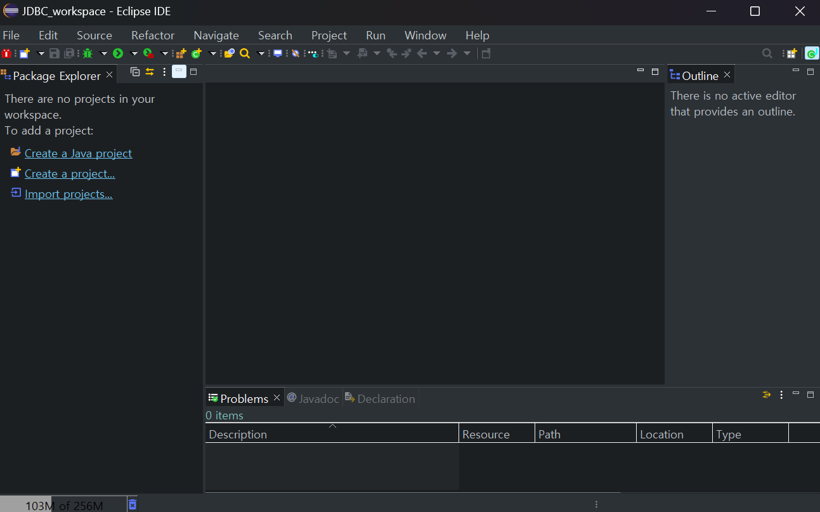Maximize the Problems panel
This screenshot has height=512, width=820.
tap(810, 395)
